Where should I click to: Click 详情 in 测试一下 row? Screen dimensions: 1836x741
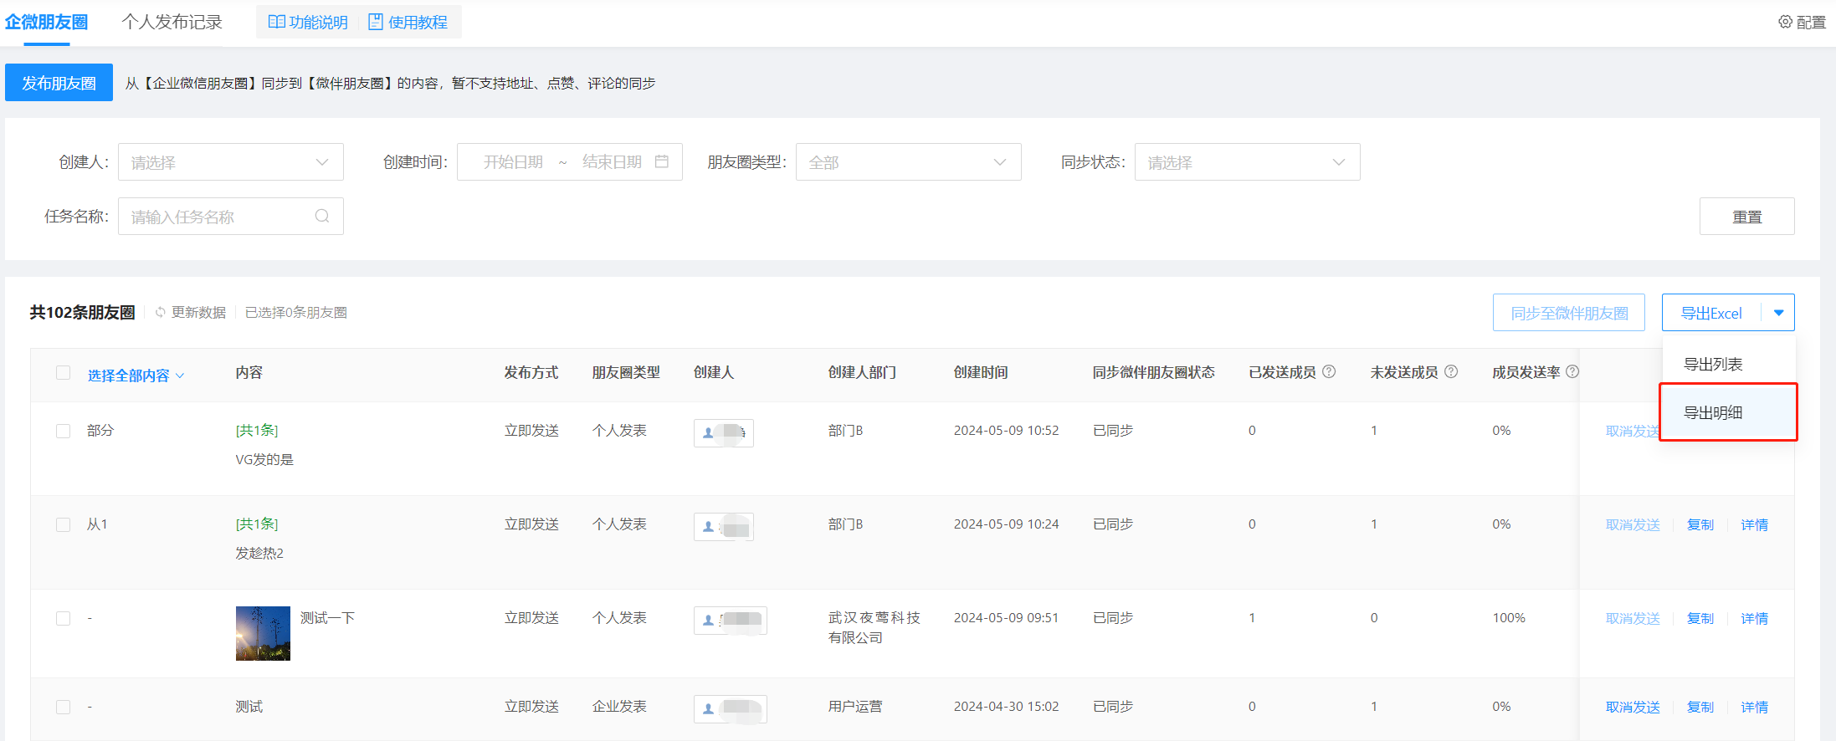tap(1755, 618)
